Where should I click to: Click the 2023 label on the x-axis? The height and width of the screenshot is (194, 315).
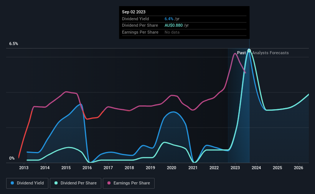coord(235,168)
